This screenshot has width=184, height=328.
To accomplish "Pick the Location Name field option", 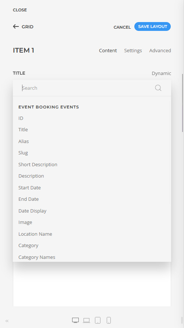I will tap(35, 234).
